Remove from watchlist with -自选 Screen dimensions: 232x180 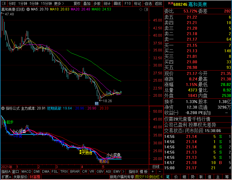click(148, 3)
